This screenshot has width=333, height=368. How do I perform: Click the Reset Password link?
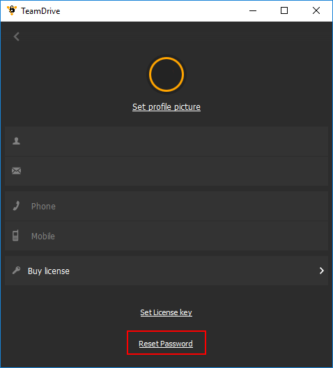[x=166, y=344]
